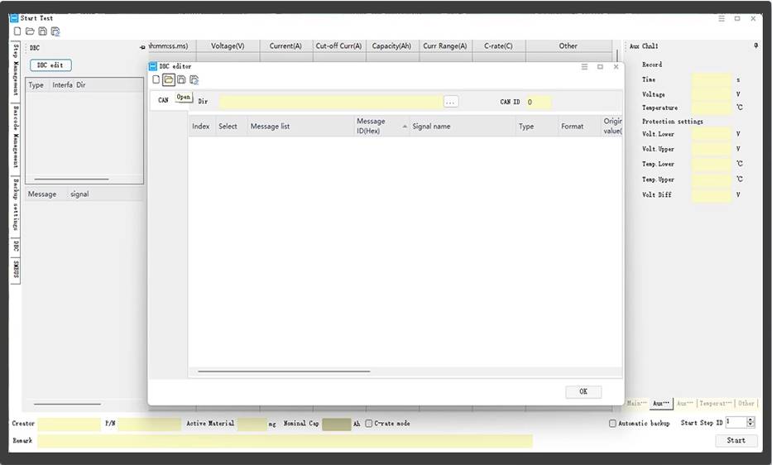Click New file icon in DBC editor toolbar
The image size is (772, 465).
click(156, 79)
